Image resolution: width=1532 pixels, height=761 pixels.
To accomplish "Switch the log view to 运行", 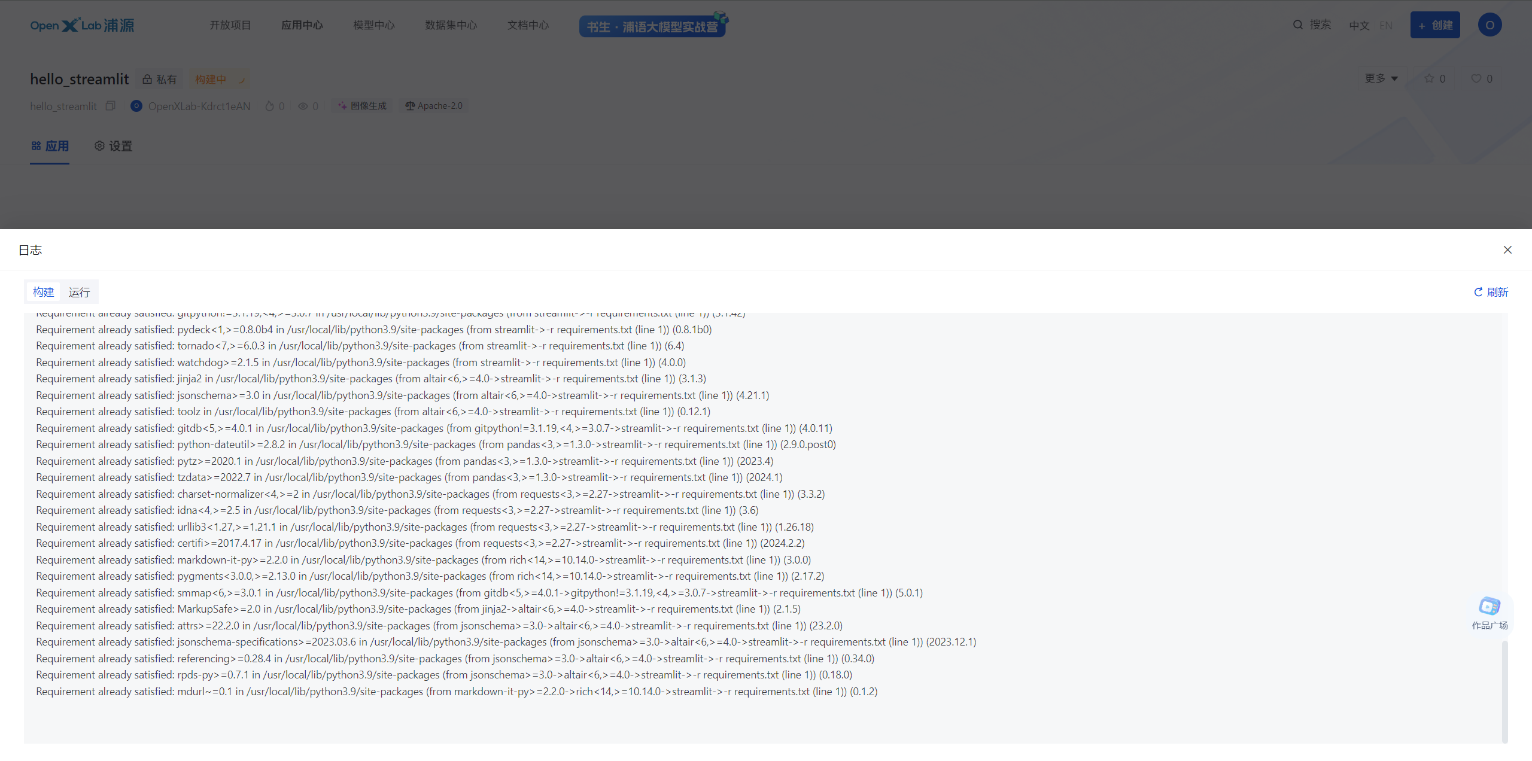I will [78, 292].
